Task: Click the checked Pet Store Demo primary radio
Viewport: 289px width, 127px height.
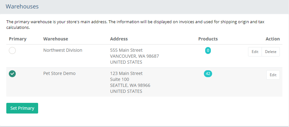Action: click(x=12, y=74)
